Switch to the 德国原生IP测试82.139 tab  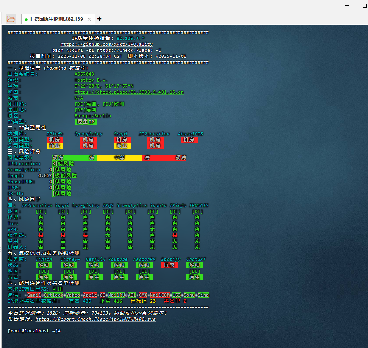56,19
